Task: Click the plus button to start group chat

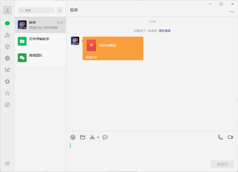Action: pos(60,10)
